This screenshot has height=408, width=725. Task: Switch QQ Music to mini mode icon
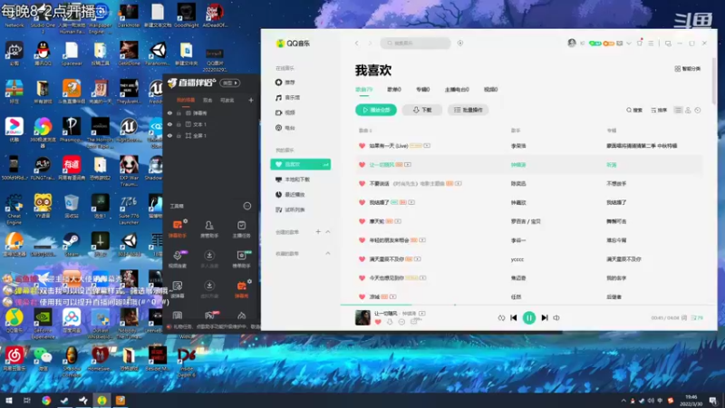668,43
